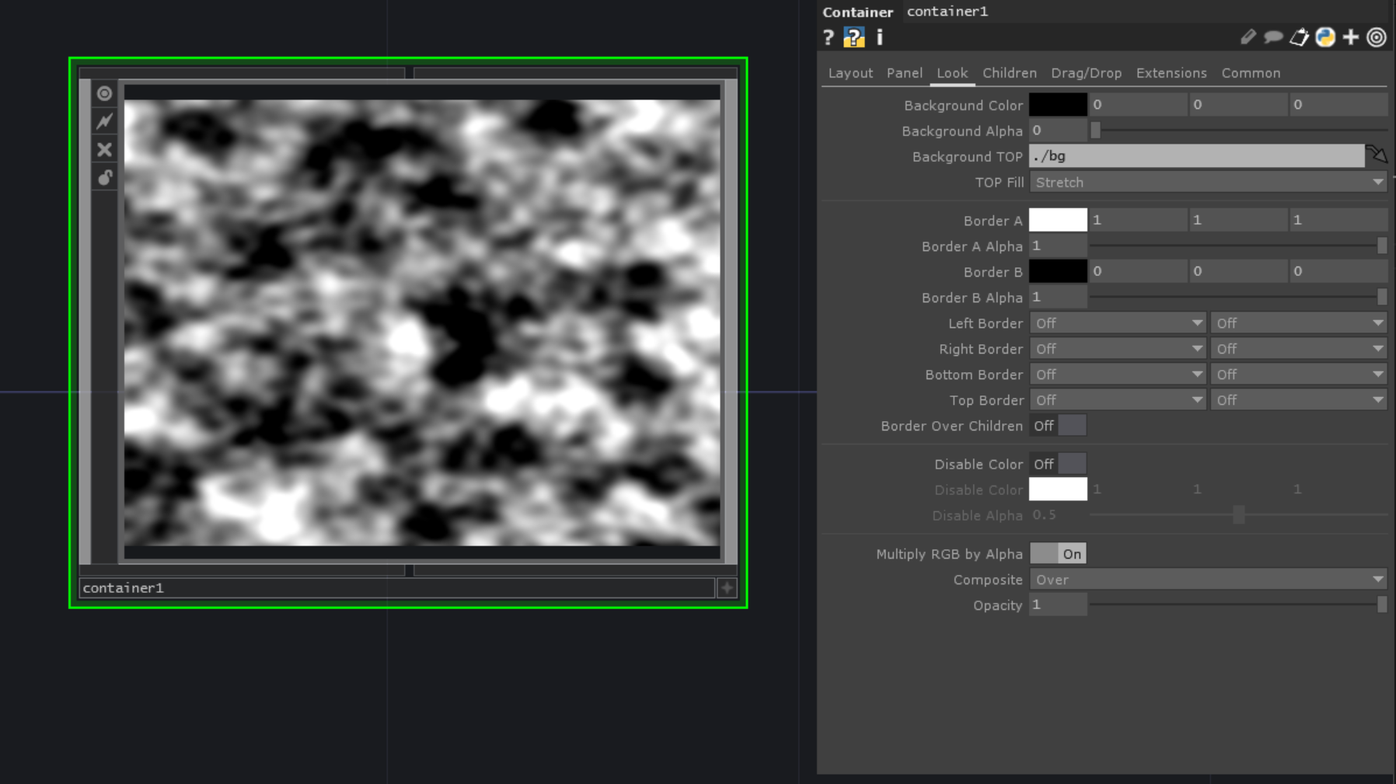Screen dimensions: 1396x784
Task: Toggle the lock flag on container1 node
Action: point(104,178)
